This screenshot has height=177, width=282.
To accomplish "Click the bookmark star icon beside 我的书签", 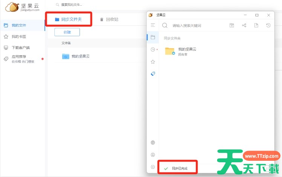I will tap(6, 37).
